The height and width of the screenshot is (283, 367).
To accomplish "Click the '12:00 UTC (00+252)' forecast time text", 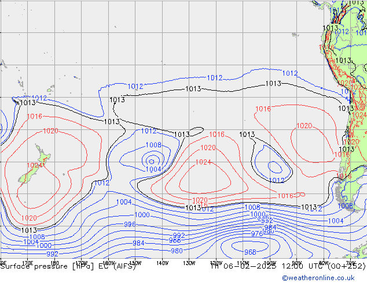I will (324, 266).
